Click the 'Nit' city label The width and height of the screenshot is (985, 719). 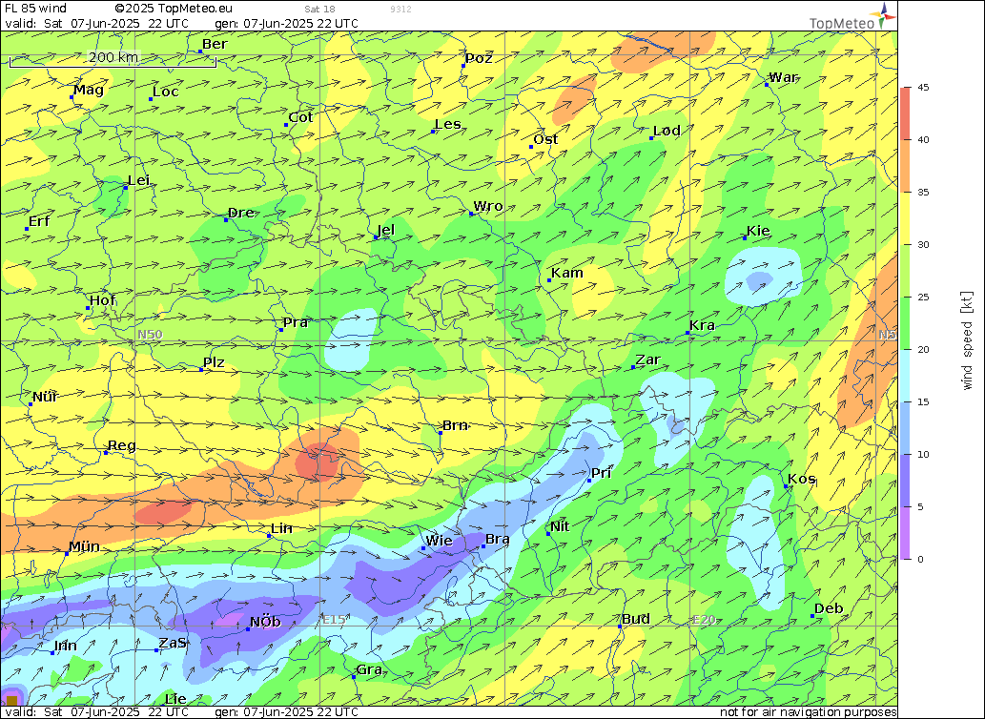pyautogui.click(x=560, y=526)
